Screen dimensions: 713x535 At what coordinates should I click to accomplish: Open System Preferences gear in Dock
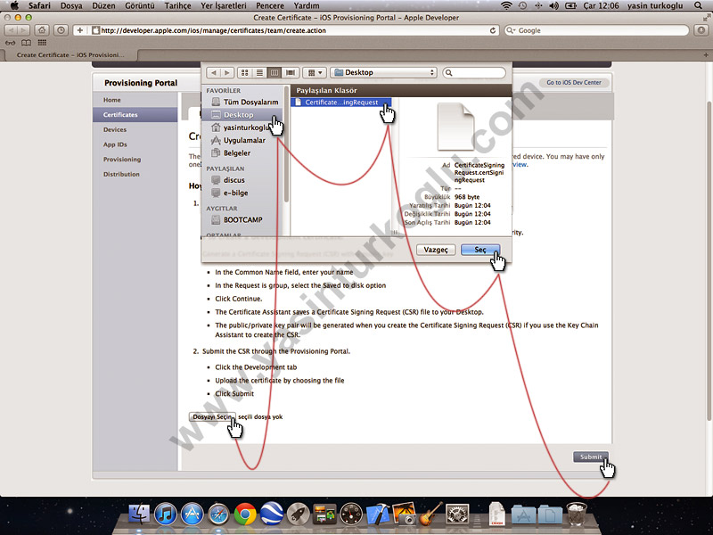(x=457, y=514)
